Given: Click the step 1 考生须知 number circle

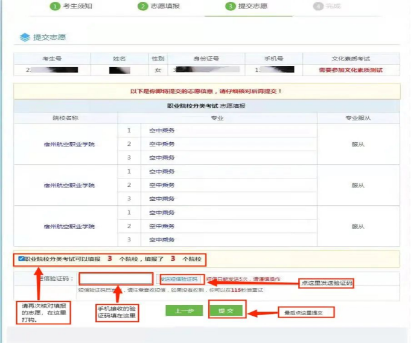Looking at the screenshot, I should pos(55,6).
